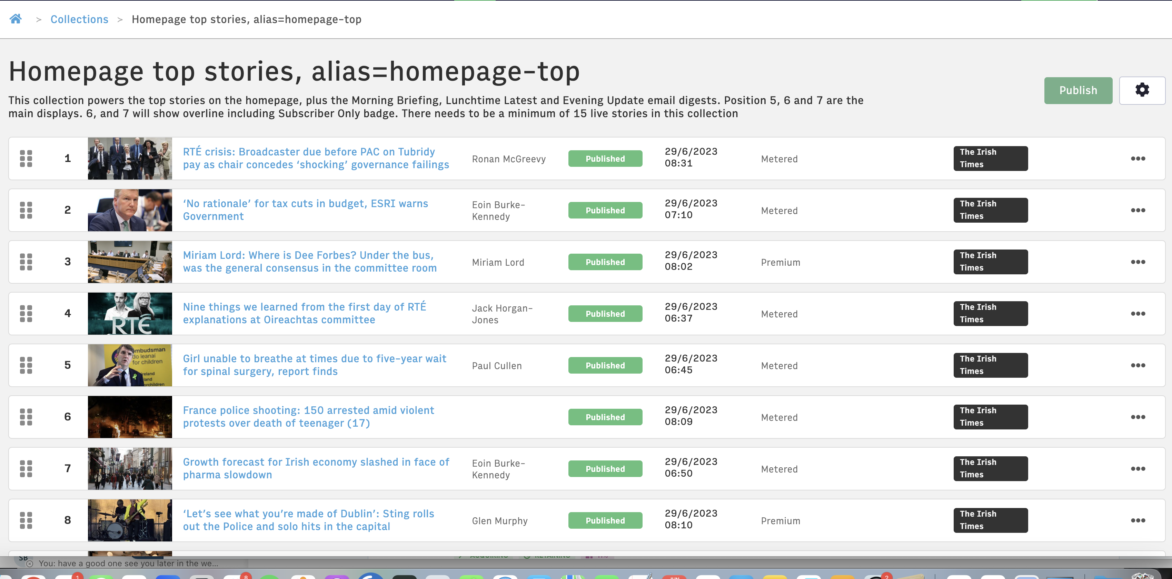Screen dimensions: 1172x579
Task: Click thumbnail of ESRI tax cuts story
Action: pos(130,211)
